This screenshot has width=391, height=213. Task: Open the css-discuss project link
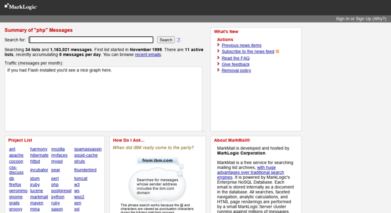[16, 170]
